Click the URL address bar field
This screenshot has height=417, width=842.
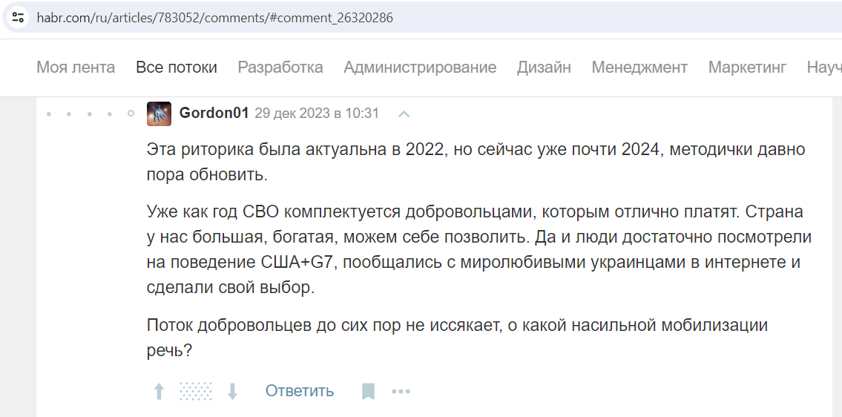(430, 18)
